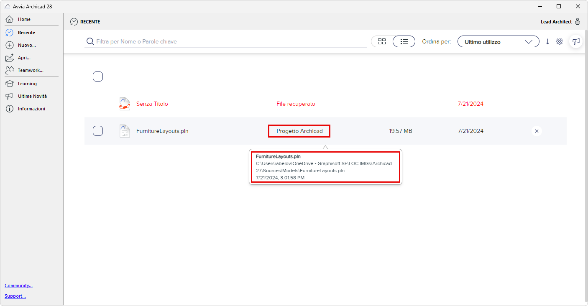This screenshot has height=306, width=588.
Task: Open Informazioni in the sidebar
Action: point(31,109)
